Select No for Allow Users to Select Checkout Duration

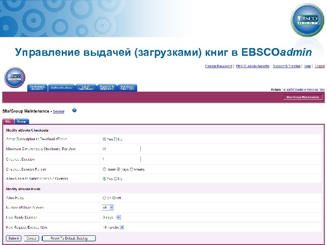click(115, 179)
